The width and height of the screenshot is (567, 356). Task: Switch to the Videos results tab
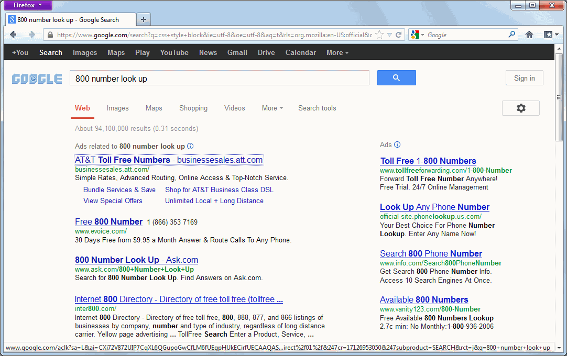tap(234, 108)
